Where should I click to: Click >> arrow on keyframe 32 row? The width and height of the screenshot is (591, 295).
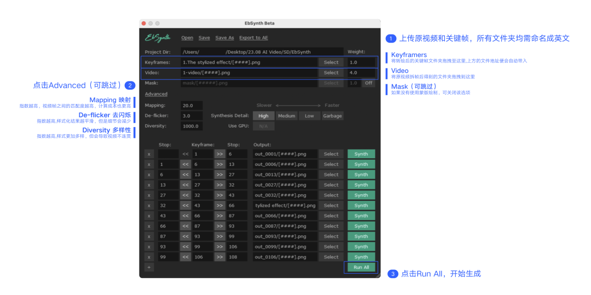[x=220, y=195]
